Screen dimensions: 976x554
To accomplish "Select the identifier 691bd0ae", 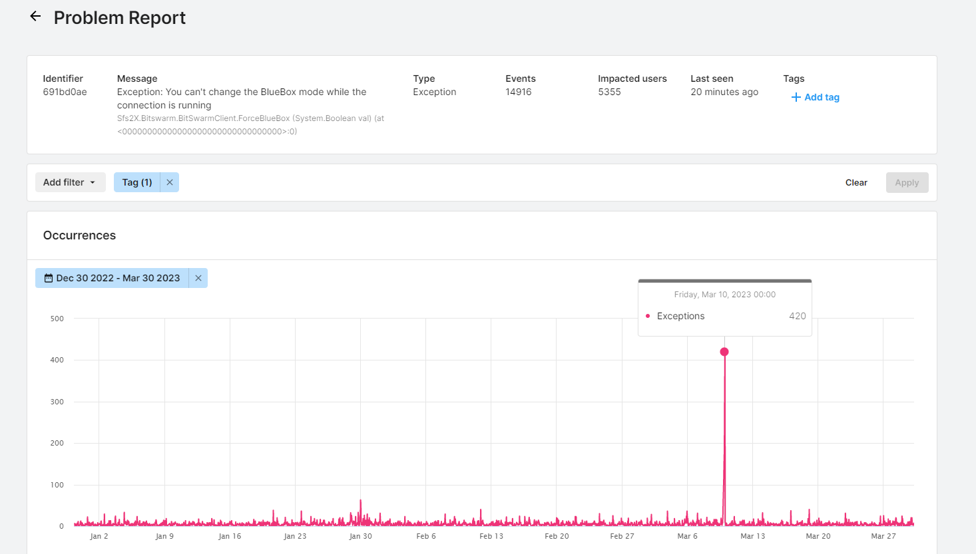I will [65, 92].
